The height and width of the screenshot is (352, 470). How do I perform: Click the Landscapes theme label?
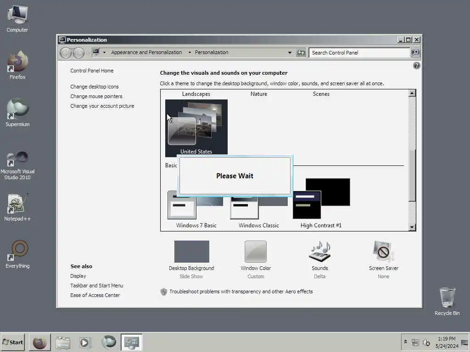[x=196, y=94]
